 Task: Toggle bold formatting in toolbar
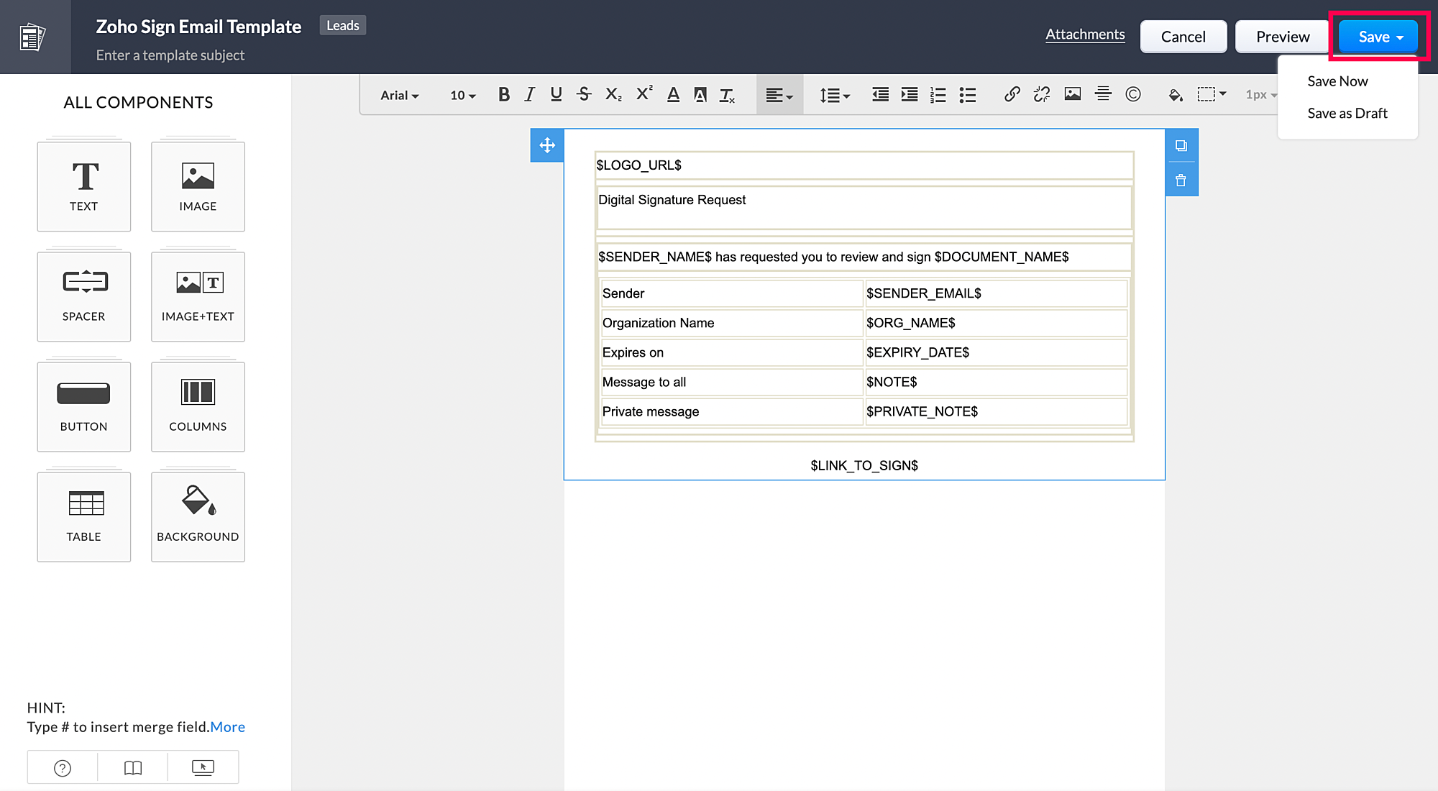503,95
